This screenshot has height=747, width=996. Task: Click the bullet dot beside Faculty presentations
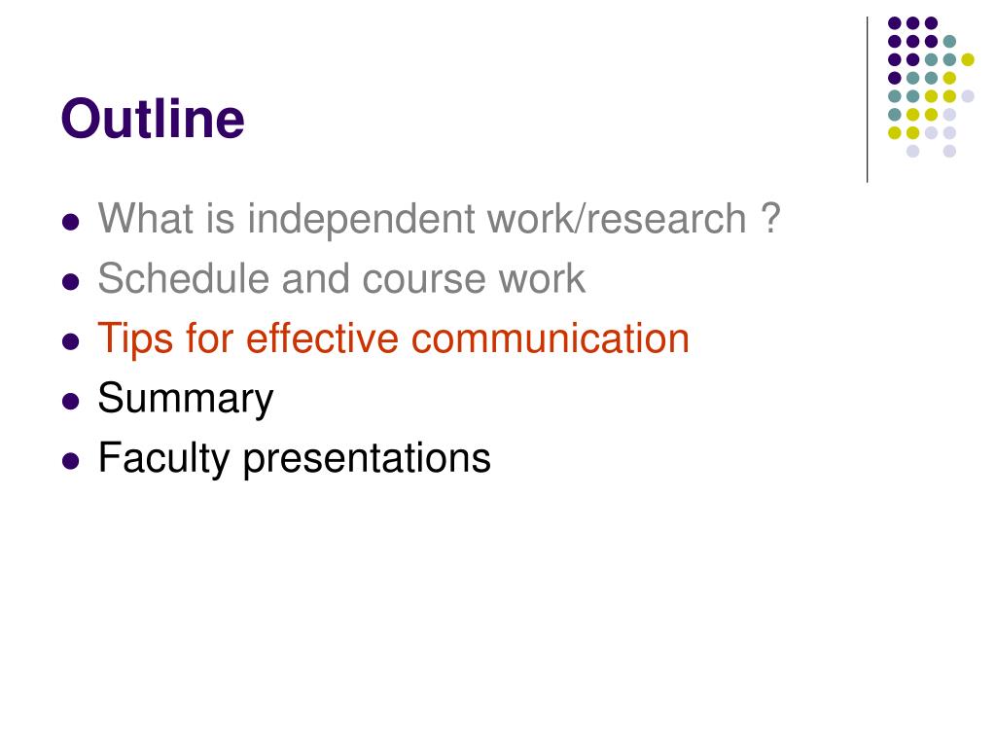(x=70, y=461)
